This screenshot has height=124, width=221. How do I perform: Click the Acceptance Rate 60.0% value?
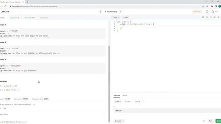(46, 99)
